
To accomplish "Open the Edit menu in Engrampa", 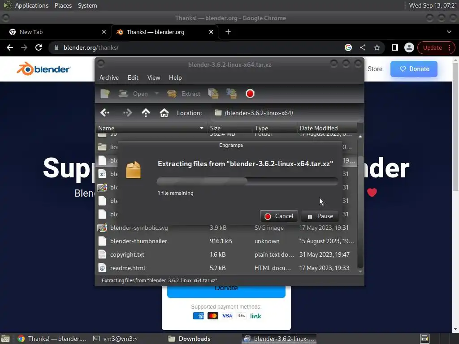I will pyautogui.click(x=133, y=77).
